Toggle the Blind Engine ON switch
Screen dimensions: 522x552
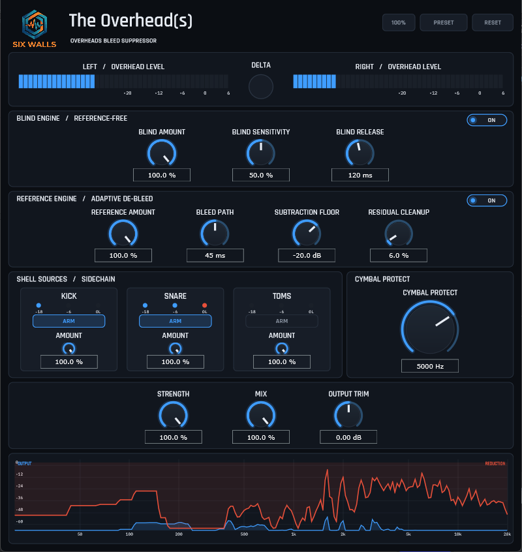click(x=487, y=120)
